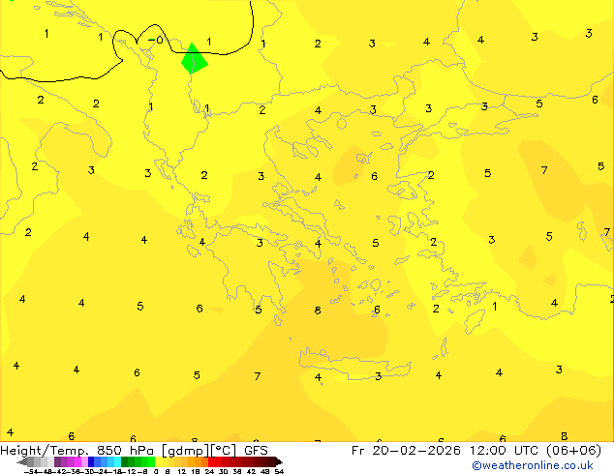Click the yellow segment of the color legend
The width and height of the screenshot is (614, 474).
(158, 461)
